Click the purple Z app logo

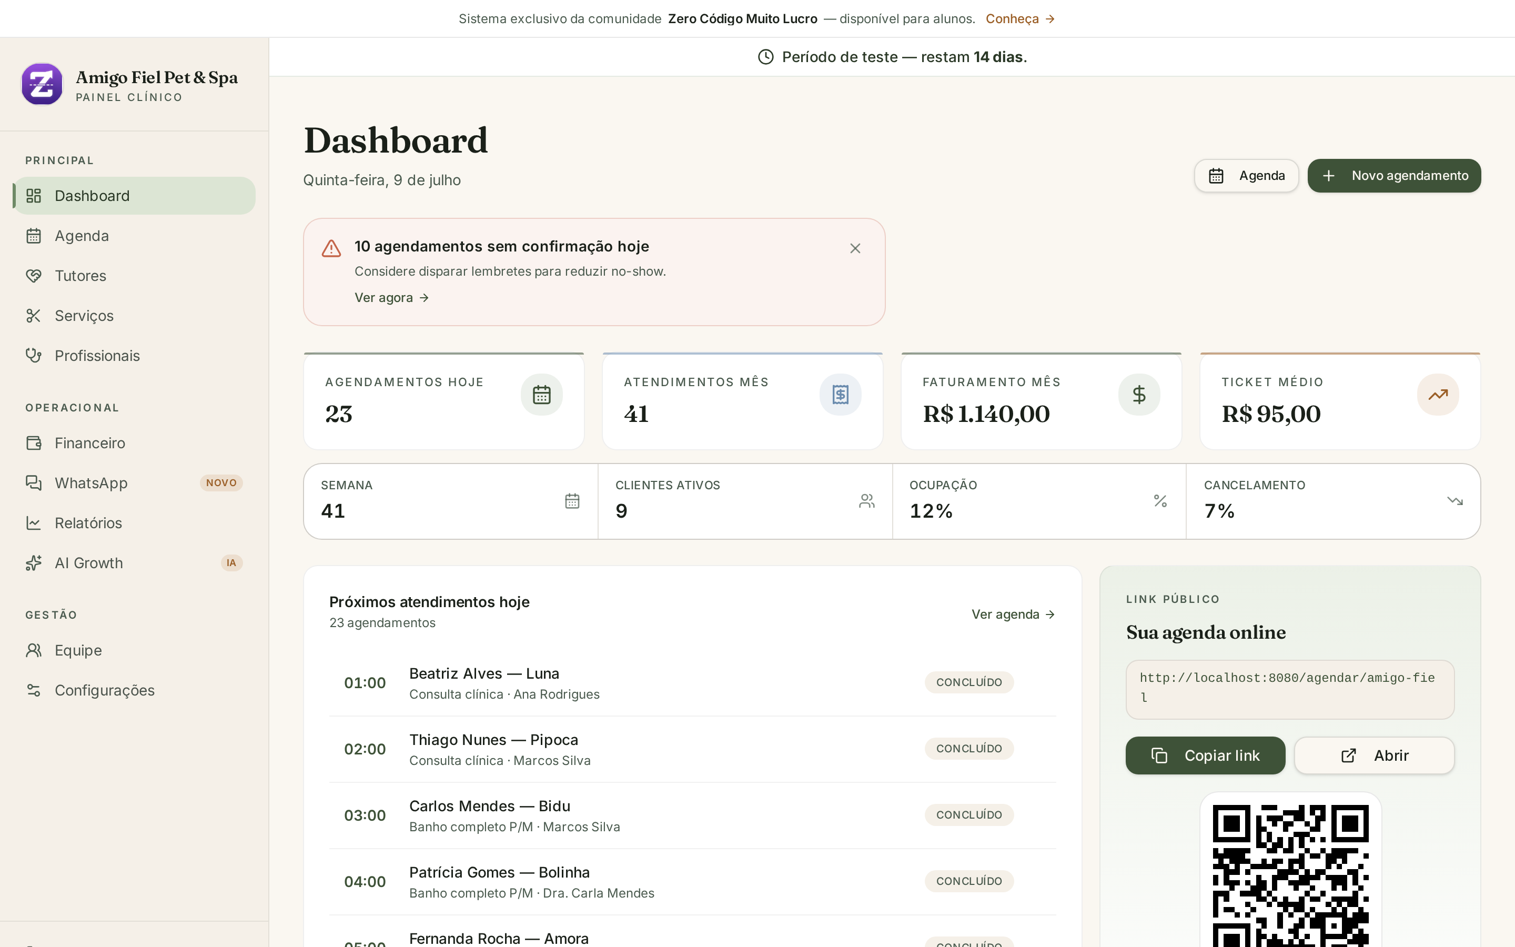(x=42, y=84)
